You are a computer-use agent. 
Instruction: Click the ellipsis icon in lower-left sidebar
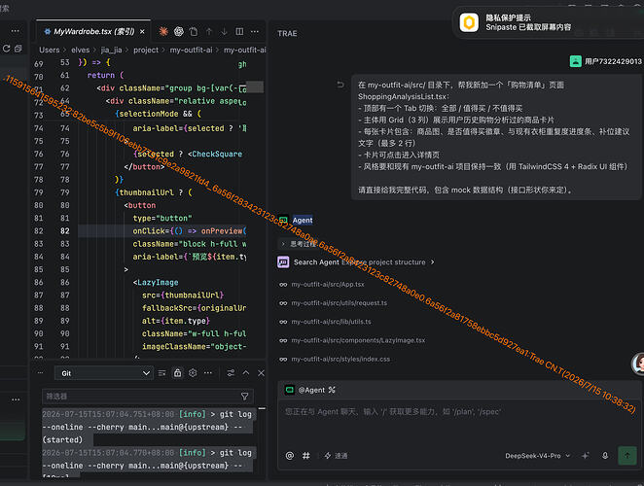(16, 399)
